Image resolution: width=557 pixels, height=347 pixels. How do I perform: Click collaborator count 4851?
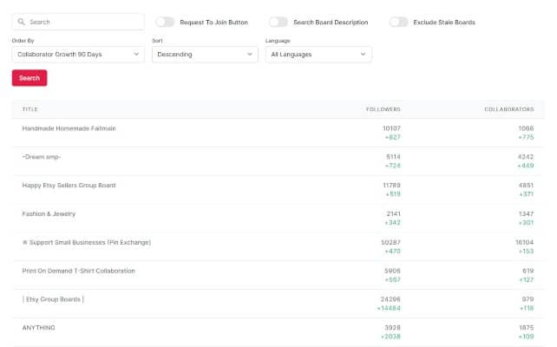point(526,185)
